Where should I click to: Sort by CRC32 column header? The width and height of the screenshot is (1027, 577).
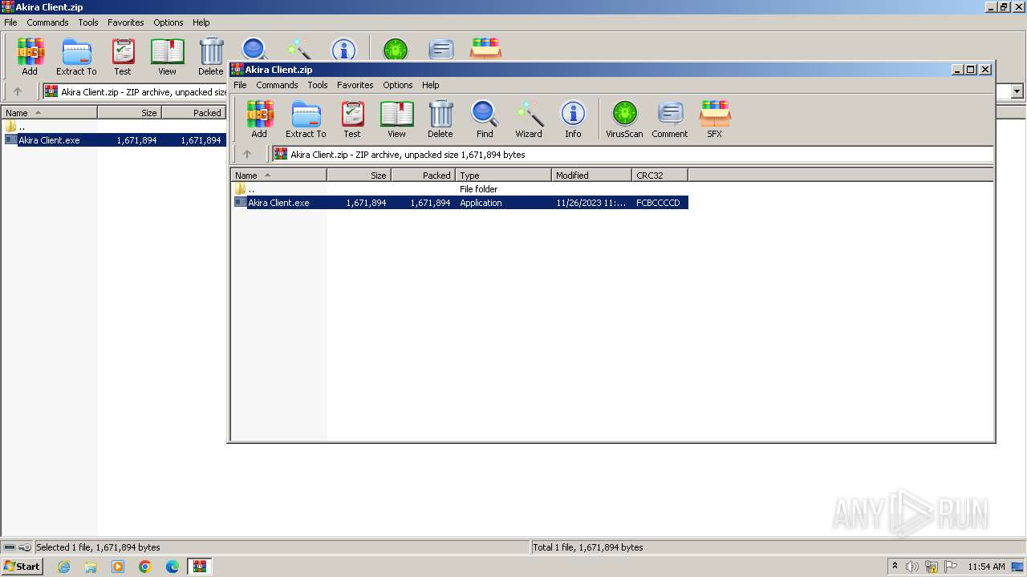(x=660, y=175)
